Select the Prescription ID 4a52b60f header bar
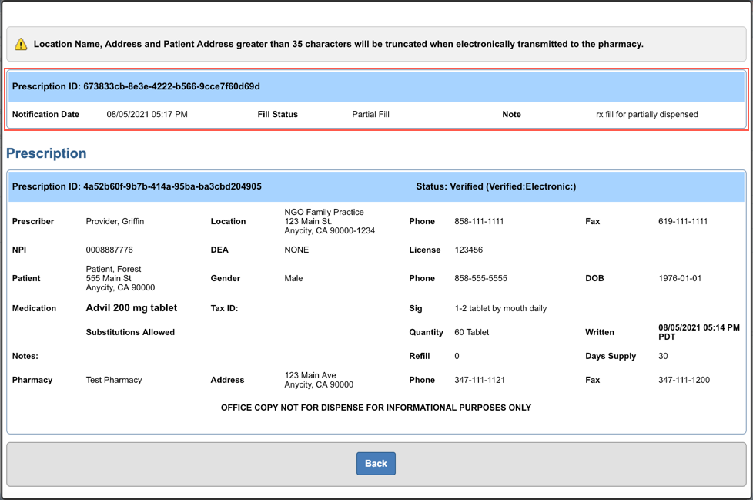This screenshot has width=753, height=500. click(139, 186)
